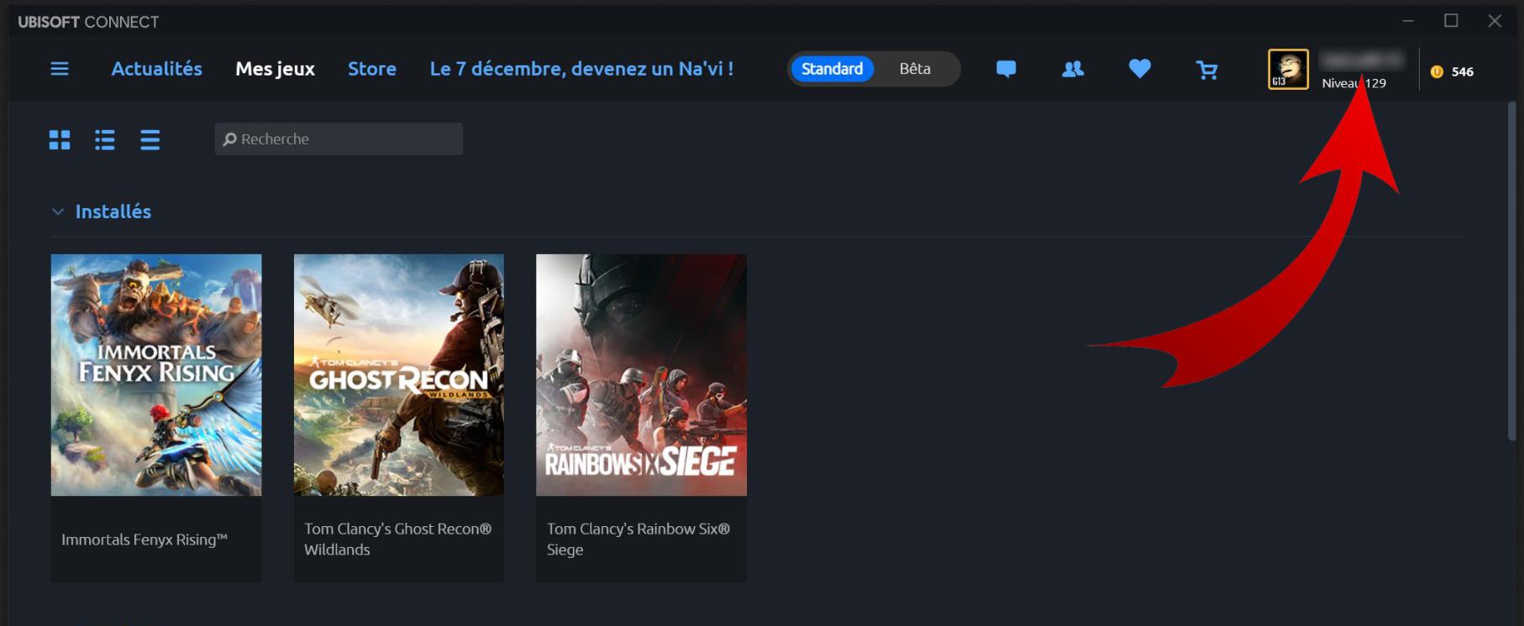
Task: Go to the Mes jeux tab
Action: coord(276,69)
